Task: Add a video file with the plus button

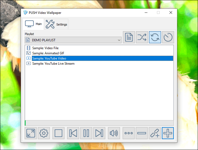Action: (x=168, y=133)
